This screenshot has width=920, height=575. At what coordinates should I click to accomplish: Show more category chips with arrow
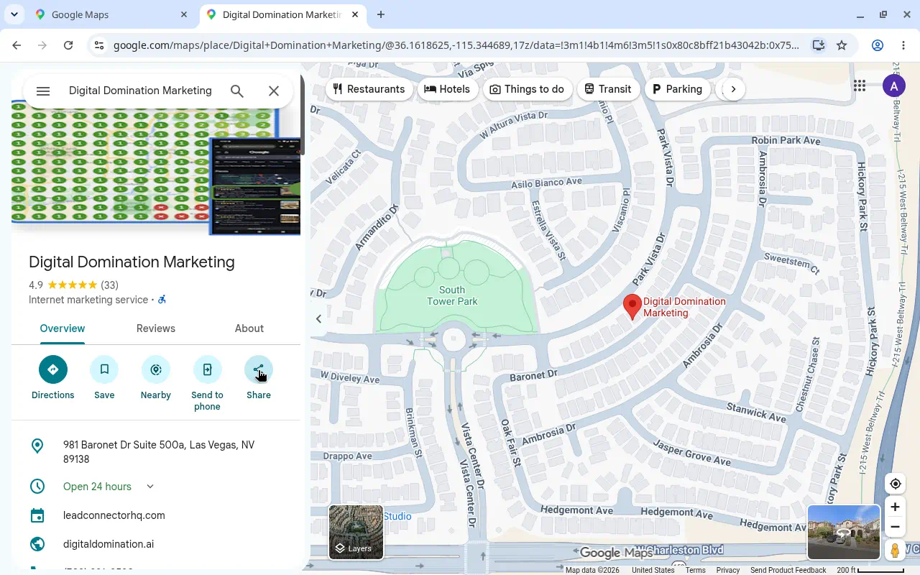(733, 89)
